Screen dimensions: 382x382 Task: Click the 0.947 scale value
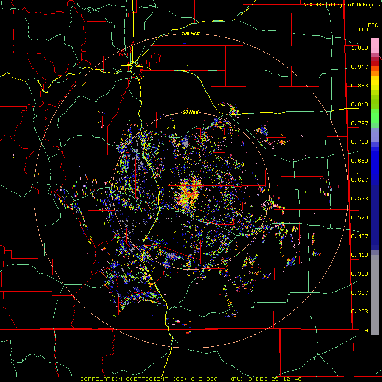tap(360, 67)
